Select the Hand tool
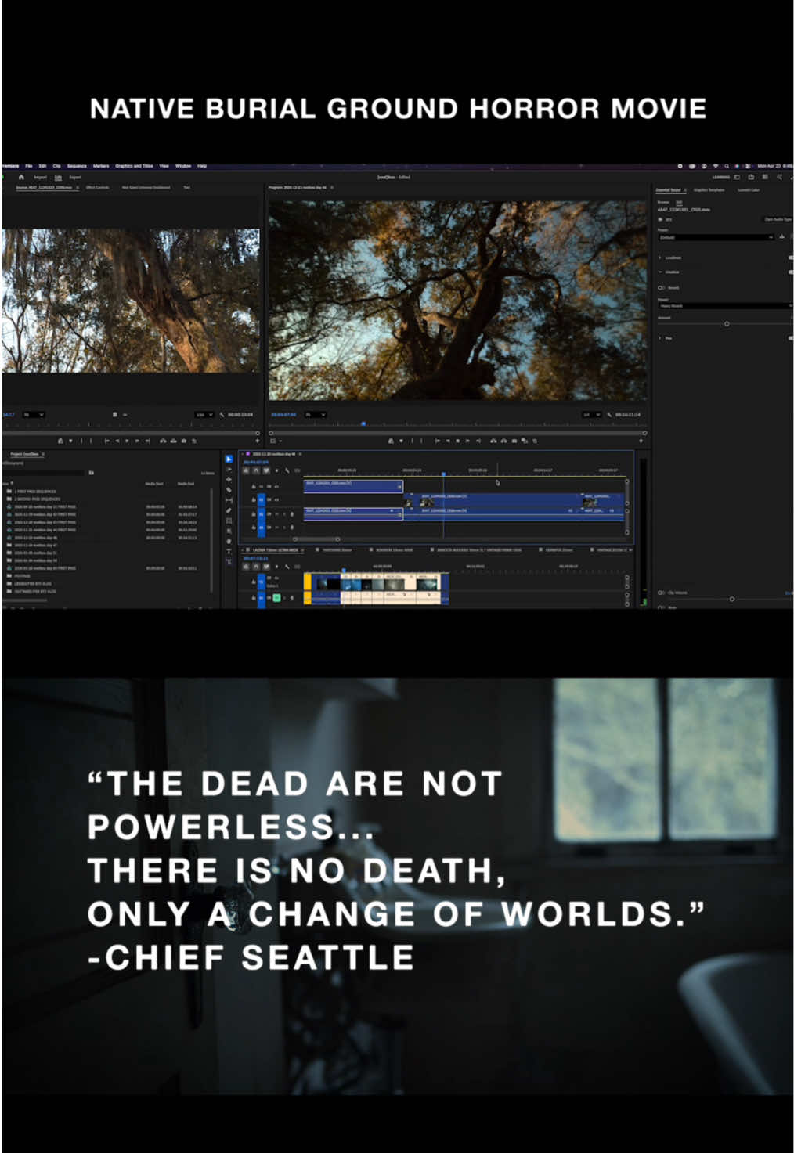This screenshot has width=794, height=1153. (229, 541)
